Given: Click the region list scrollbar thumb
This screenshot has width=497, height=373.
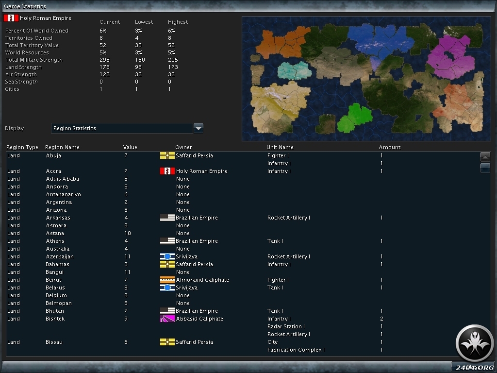Looking at the screenshot, I should (x=485, y=168).
